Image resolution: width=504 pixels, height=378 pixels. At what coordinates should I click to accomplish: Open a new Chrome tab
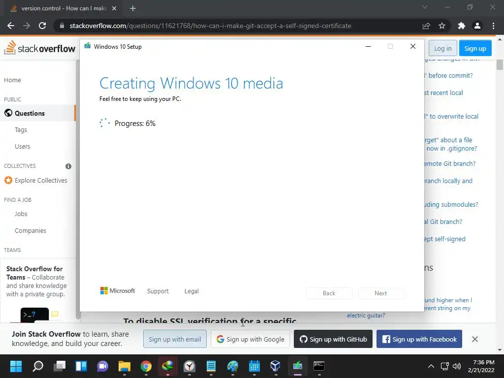click(133, 8)
